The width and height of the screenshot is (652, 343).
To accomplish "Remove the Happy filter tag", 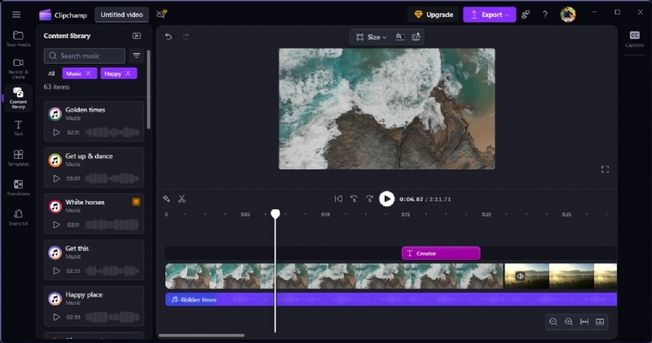I will pos(128,73).
